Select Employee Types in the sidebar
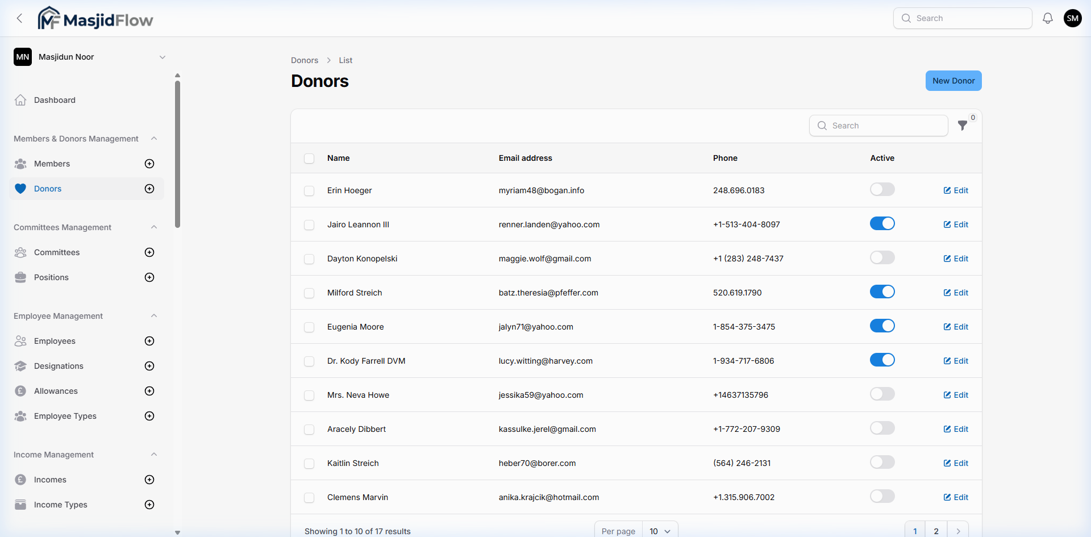Screen dimensions: 1091x537 coord(65,415)
